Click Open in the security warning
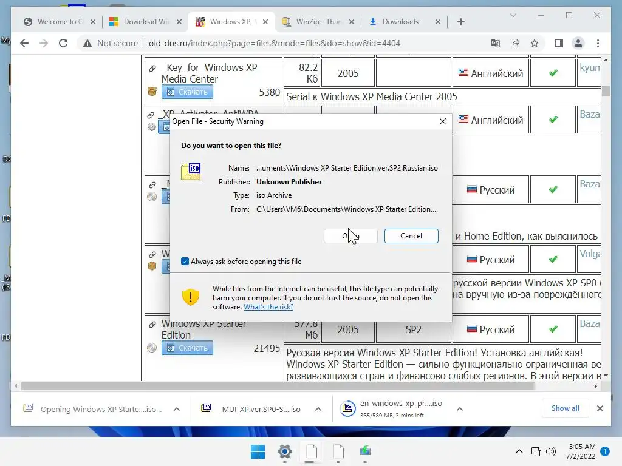This screenshot has height=466, width=622. pos(350,236)
